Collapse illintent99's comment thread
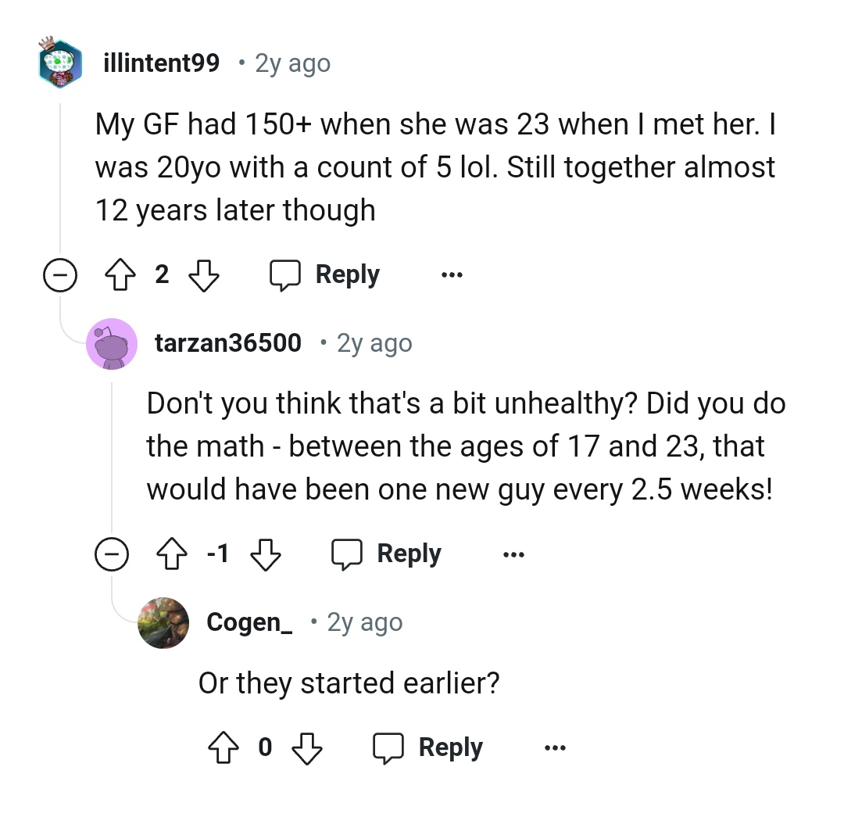844x817 pixels. (x=61, y=276)
